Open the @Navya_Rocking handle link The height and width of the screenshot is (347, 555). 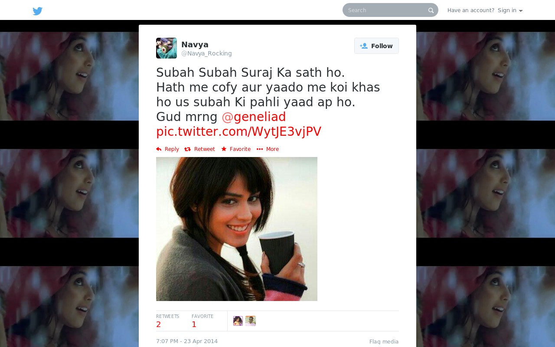coord(206,53)
